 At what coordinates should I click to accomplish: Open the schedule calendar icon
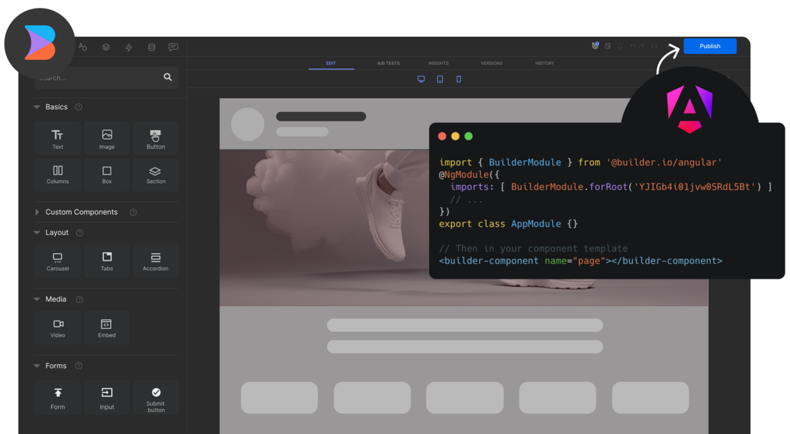[x=608, y=46]
